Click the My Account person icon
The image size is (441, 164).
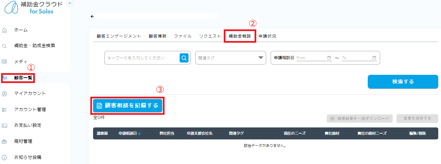pyautogui.click(x=4, y=94)
